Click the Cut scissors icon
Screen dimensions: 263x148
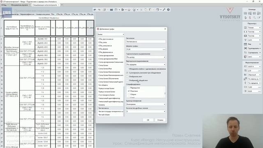(141, 10)
